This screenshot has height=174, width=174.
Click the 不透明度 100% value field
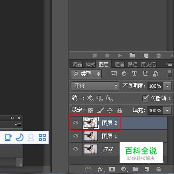pos(155,86)
